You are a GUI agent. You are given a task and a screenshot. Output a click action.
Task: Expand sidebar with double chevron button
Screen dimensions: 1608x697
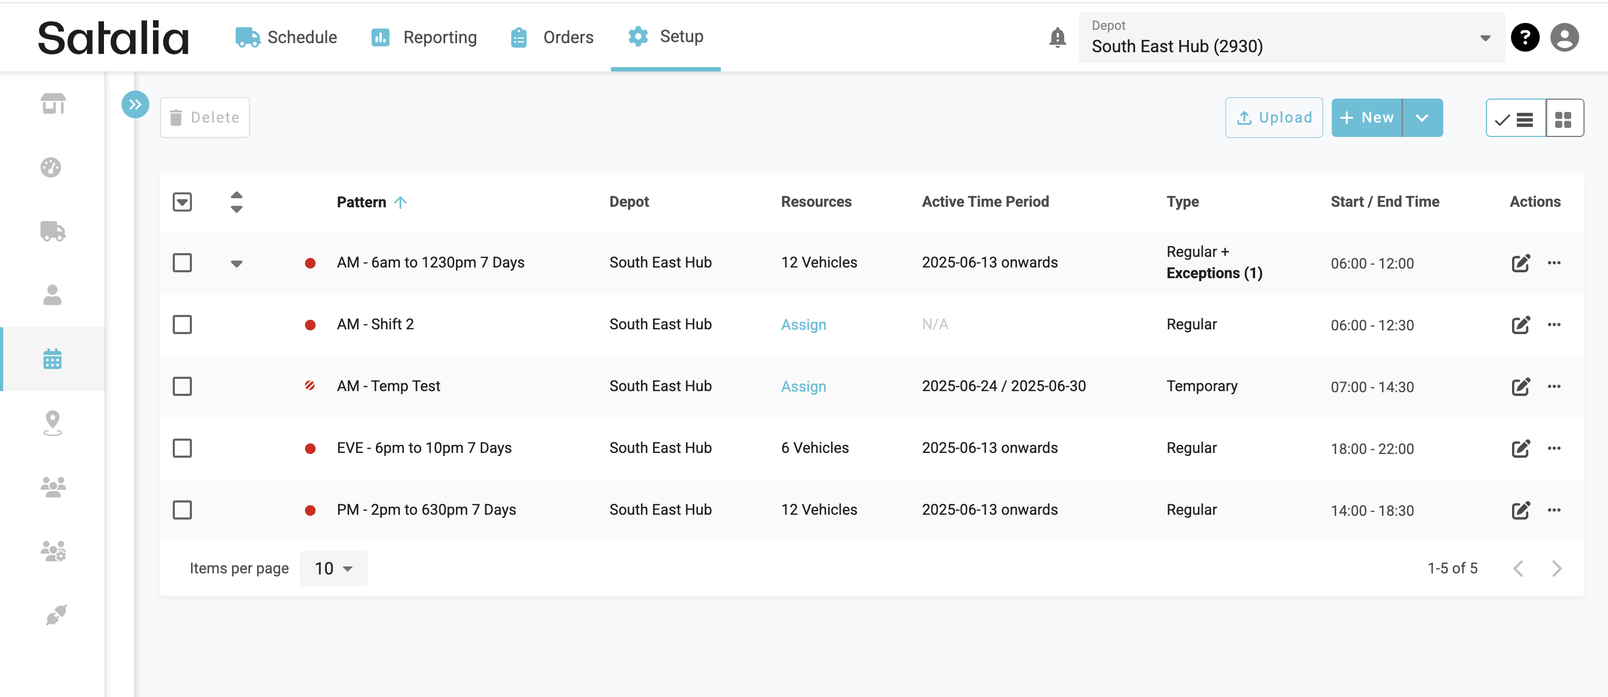click(x=135, y=105)
